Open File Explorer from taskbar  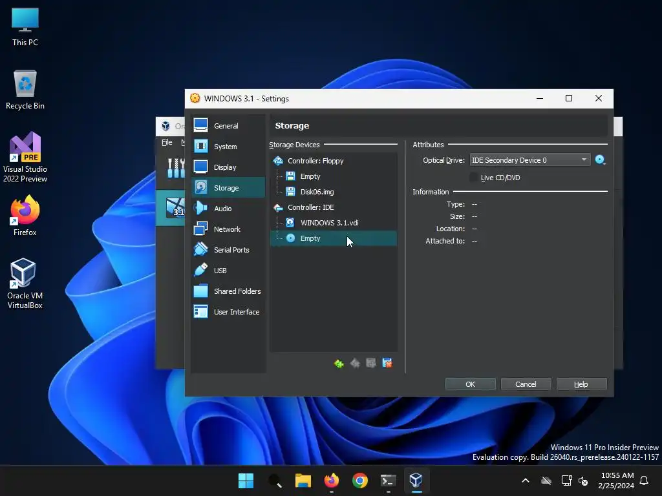click(303, 480)
